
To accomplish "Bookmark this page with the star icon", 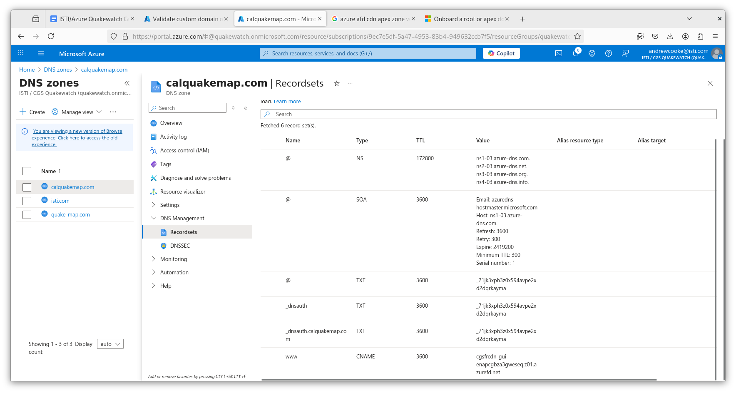I will 577,36.
